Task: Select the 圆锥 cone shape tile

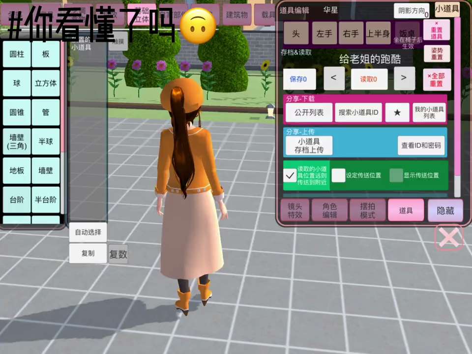Action: pos(17,112)
